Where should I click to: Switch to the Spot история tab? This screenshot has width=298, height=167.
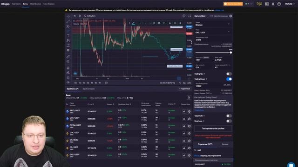(89, 89)
